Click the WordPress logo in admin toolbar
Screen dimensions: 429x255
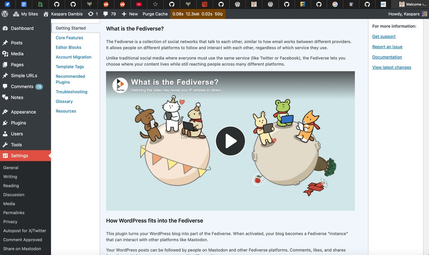5,14
